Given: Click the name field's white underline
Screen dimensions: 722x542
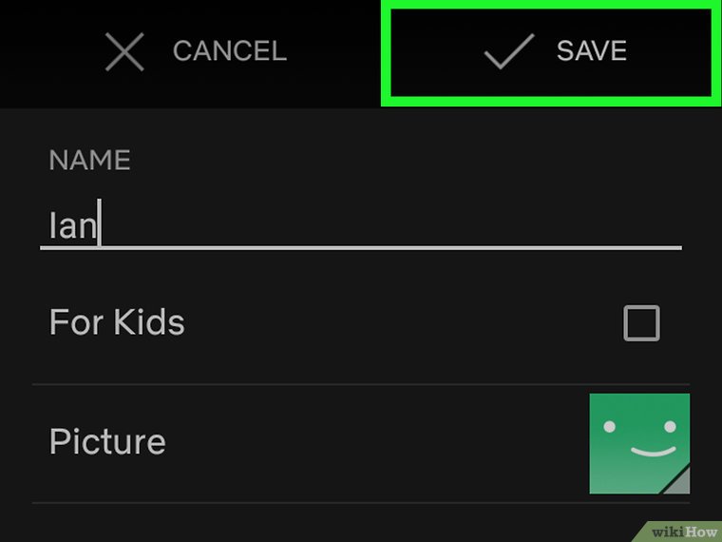Looking at the screenshot, I should (361, 248).
